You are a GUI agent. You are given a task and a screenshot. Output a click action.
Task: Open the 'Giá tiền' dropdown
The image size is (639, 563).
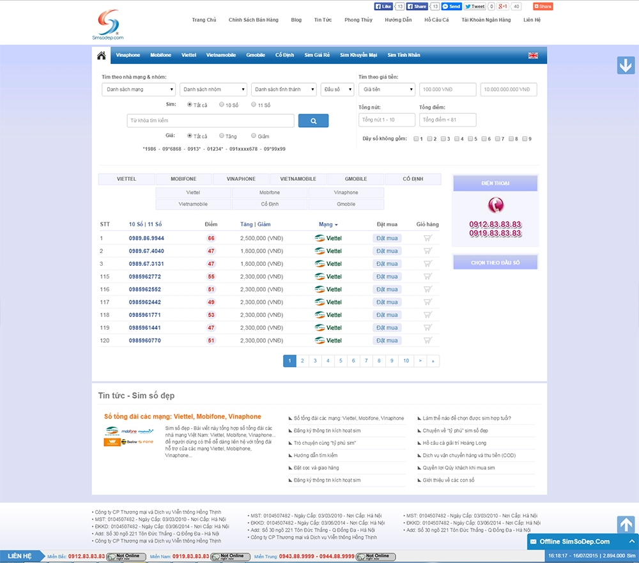[387, 89]
